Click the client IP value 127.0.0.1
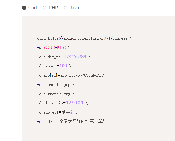Screen dimensions: 175x141 tap(75, 103)
